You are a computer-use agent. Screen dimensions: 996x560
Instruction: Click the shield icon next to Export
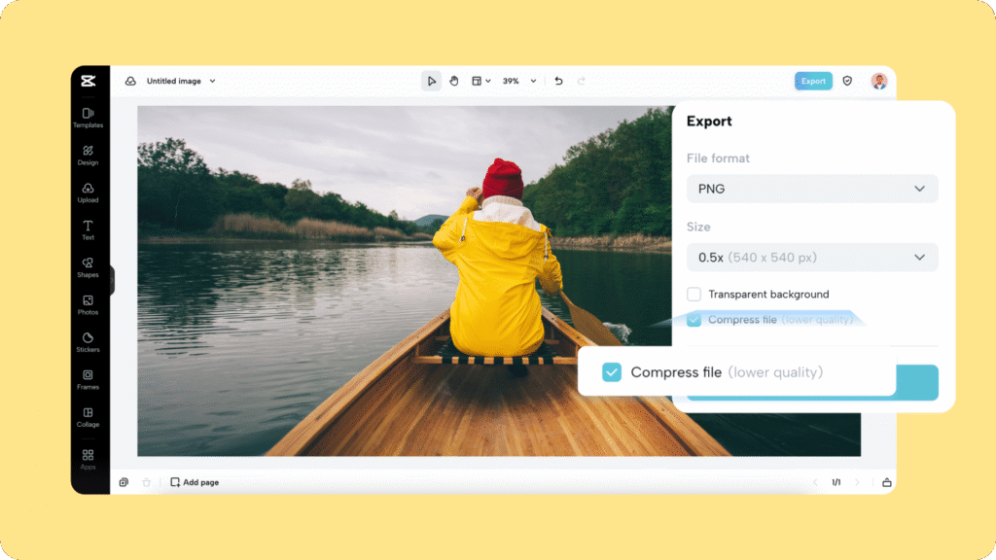tap(847, 81)
